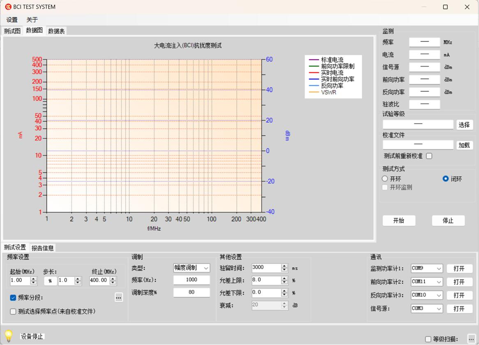Click the 步长 % unit button
Screen dimensions: 479x345
coord(51,281)
